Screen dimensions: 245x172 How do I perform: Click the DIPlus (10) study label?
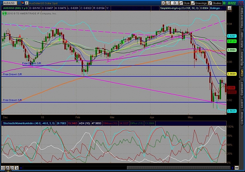click(136, 123)
